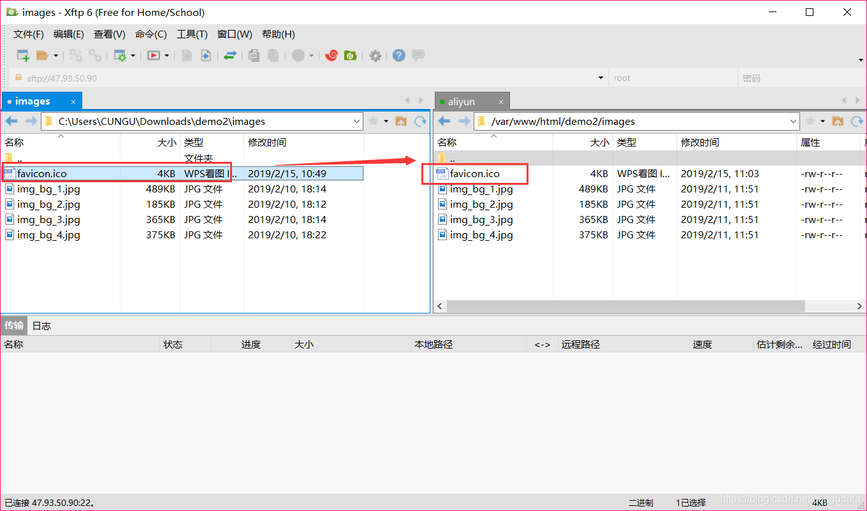Click the remote pane bookmark star
This screenshot has height=511, width=867.
pos(810,121)
